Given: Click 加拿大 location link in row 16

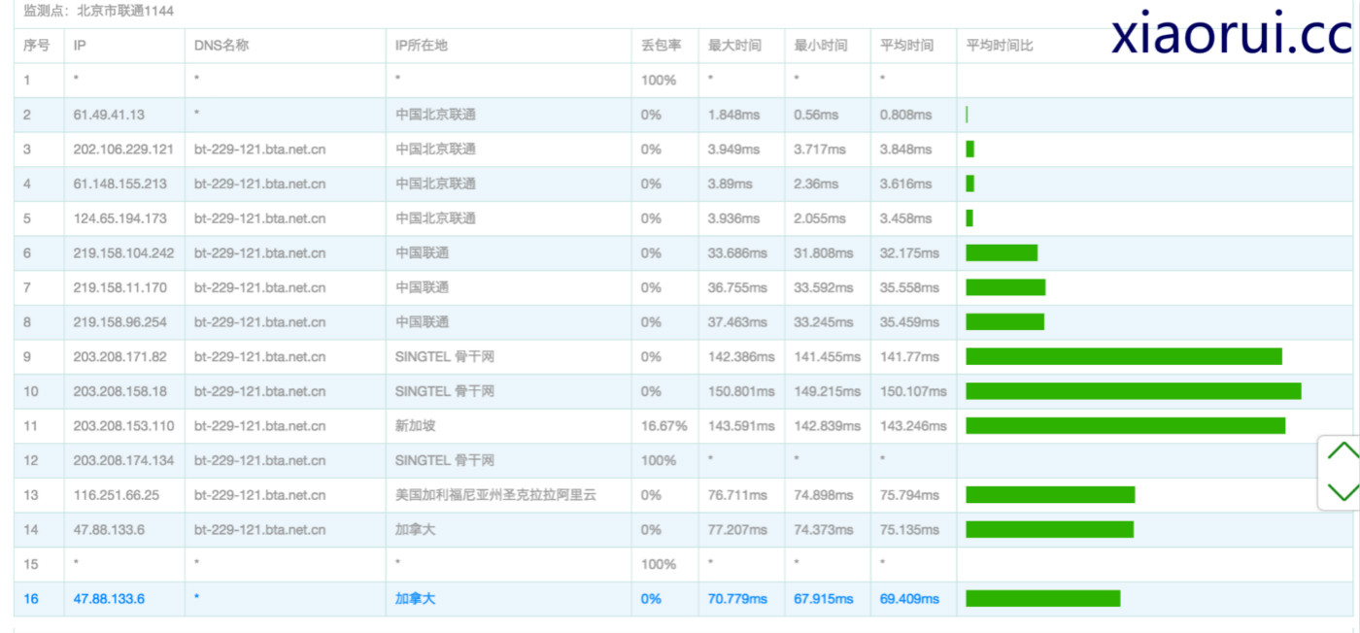Looking at the screenshot, I should click(415, 599).
